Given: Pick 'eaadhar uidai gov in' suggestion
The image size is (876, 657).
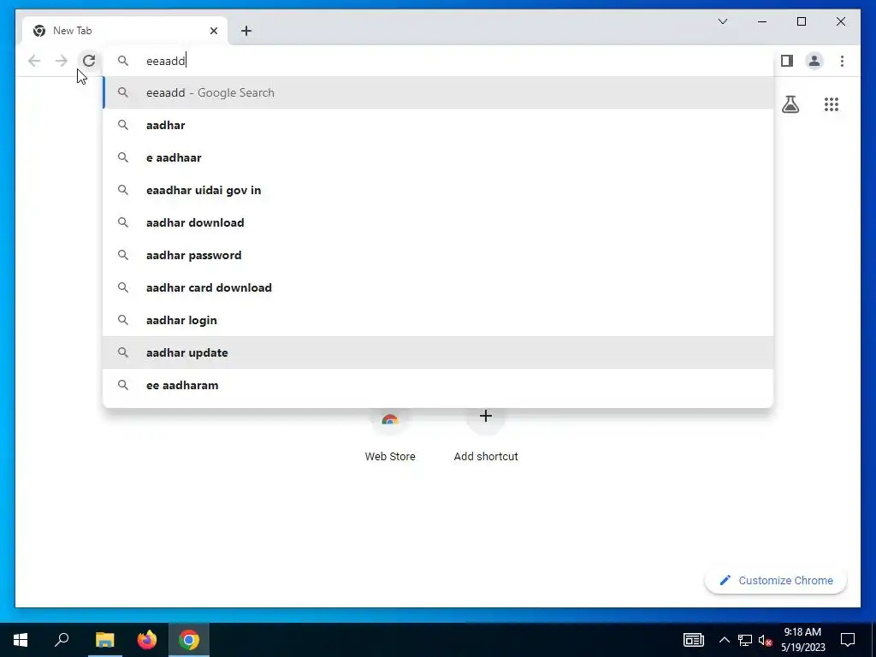Looking at the screenshot, I should [438, 190].
